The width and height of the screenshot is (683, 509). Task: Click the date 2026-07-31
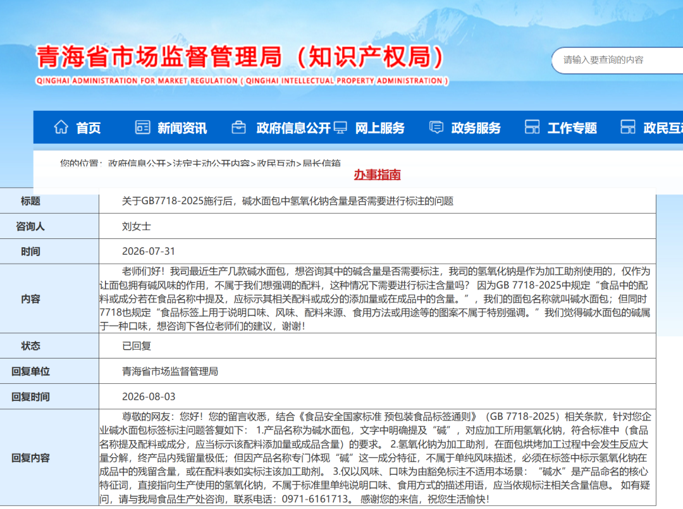coord(149,252)
